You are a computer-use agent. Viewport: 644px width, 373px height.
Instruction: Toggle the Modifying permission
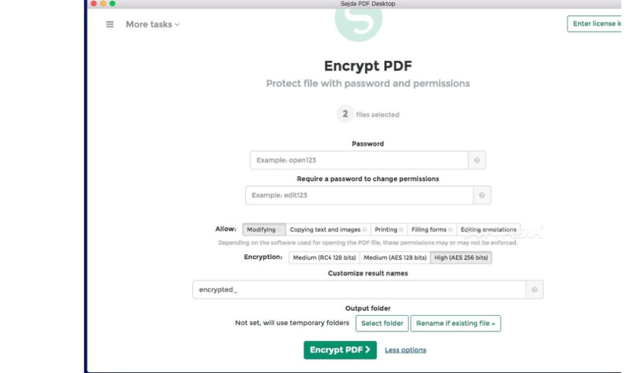click(262, 230)
